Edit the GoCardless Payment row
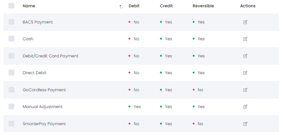 tap(245, 90)
